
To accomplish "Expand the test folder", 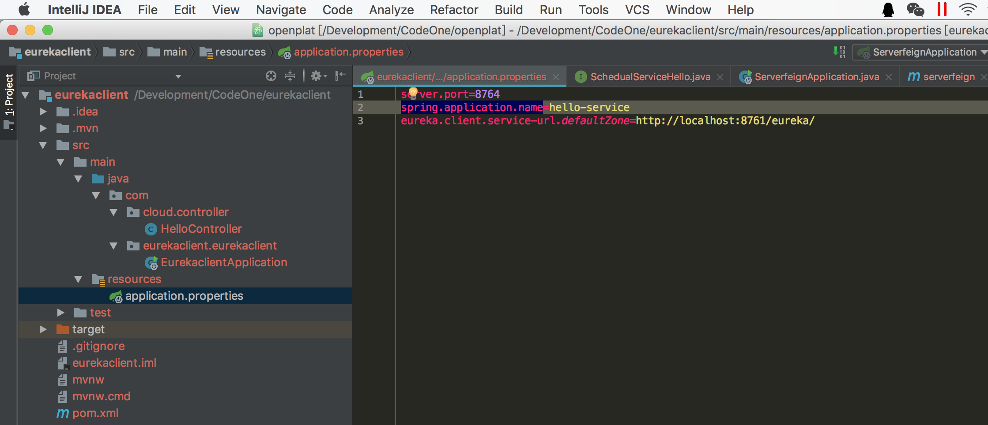I will (60, 313).
